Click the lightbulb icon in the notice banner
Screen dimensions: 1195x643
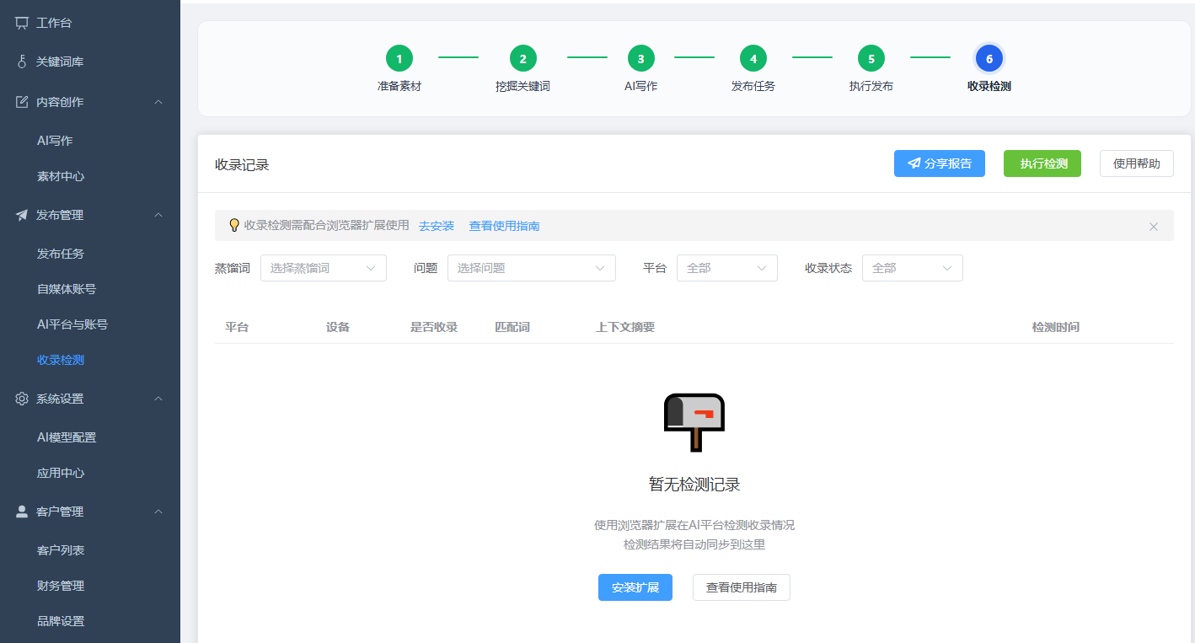tap(234, 225)
